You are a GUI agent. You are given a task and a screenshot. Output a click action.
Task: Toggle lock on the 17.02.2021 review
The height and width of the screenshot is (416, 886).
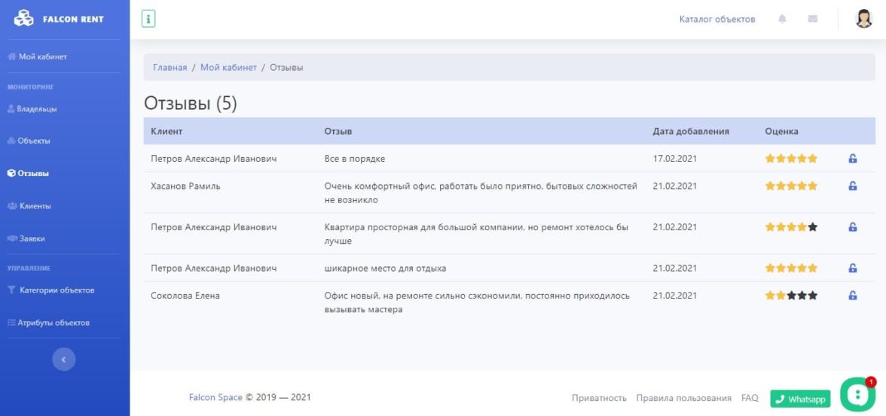[x=853, y=159]
